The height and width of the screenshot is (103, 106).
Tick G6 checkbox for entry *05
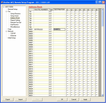(x=88, y=21)
